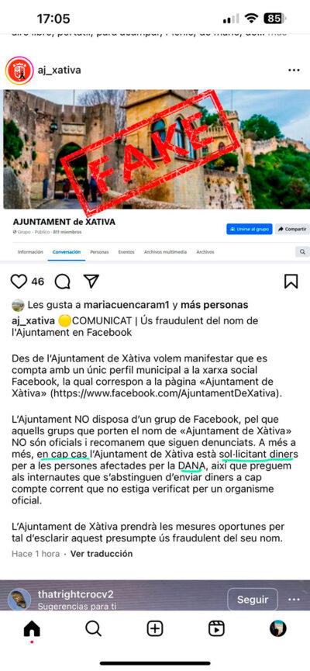Open the three-dot menu on aj_xativa post
This screenshot has width=310, height=671.
(x=294, y=70)
